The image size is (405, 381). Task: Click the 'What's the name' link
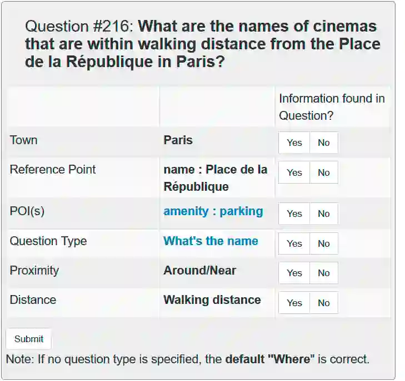(x=211, y=241)
